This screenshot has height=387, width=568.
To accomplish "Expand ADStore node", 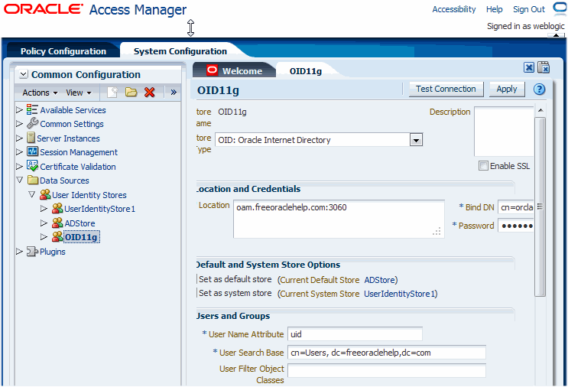I will point(44,223).
